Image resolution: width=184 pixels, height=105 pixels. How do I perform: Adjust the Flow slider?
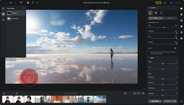163,38
